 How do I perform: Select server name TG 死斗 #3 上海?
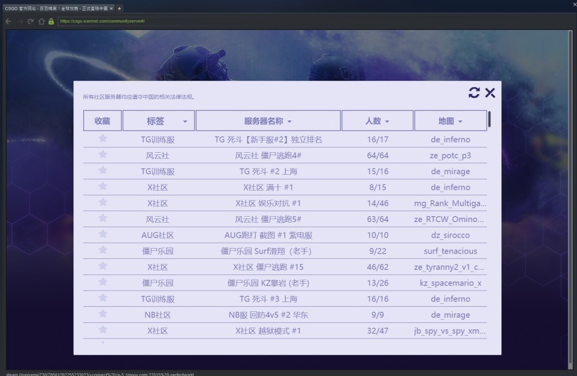[268, 299]
